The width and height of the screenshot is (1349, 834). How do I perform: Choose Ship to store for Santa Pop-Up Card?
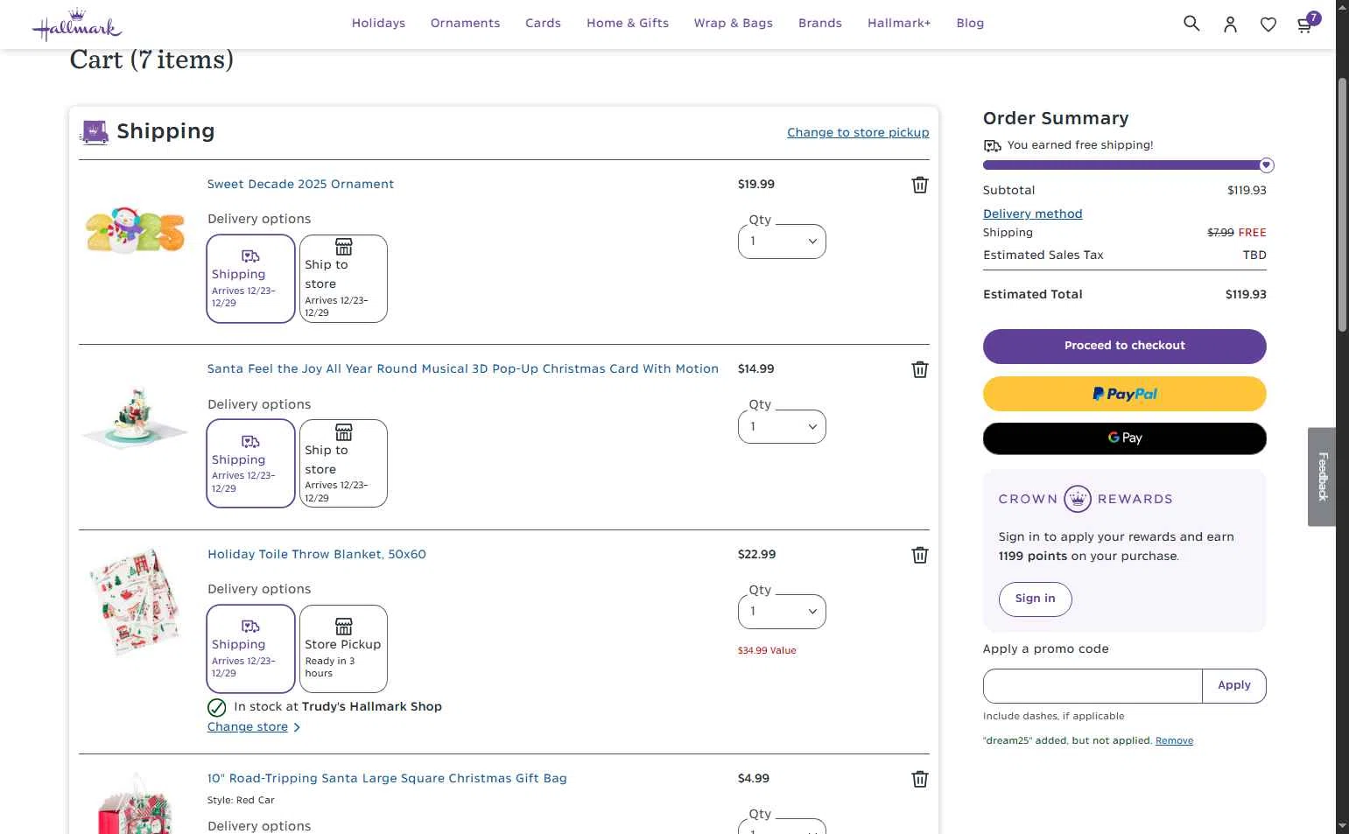click(x=343, y=463)
